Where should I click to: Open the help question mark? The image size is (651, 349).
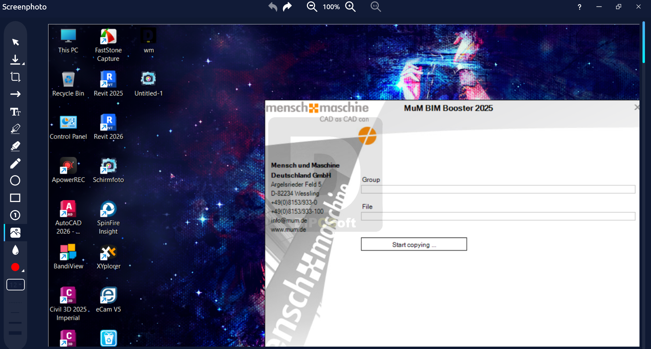coord(579,7)
